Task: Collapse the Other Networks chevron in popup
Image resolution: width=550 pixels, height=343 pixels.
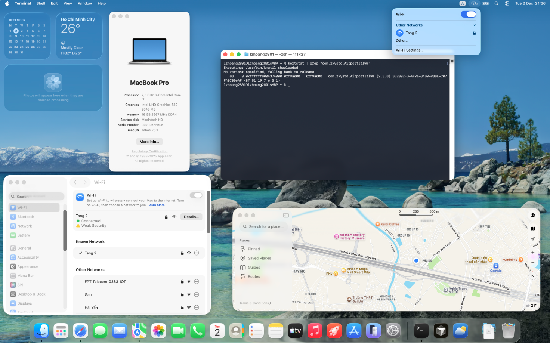Action: (474, 25)
